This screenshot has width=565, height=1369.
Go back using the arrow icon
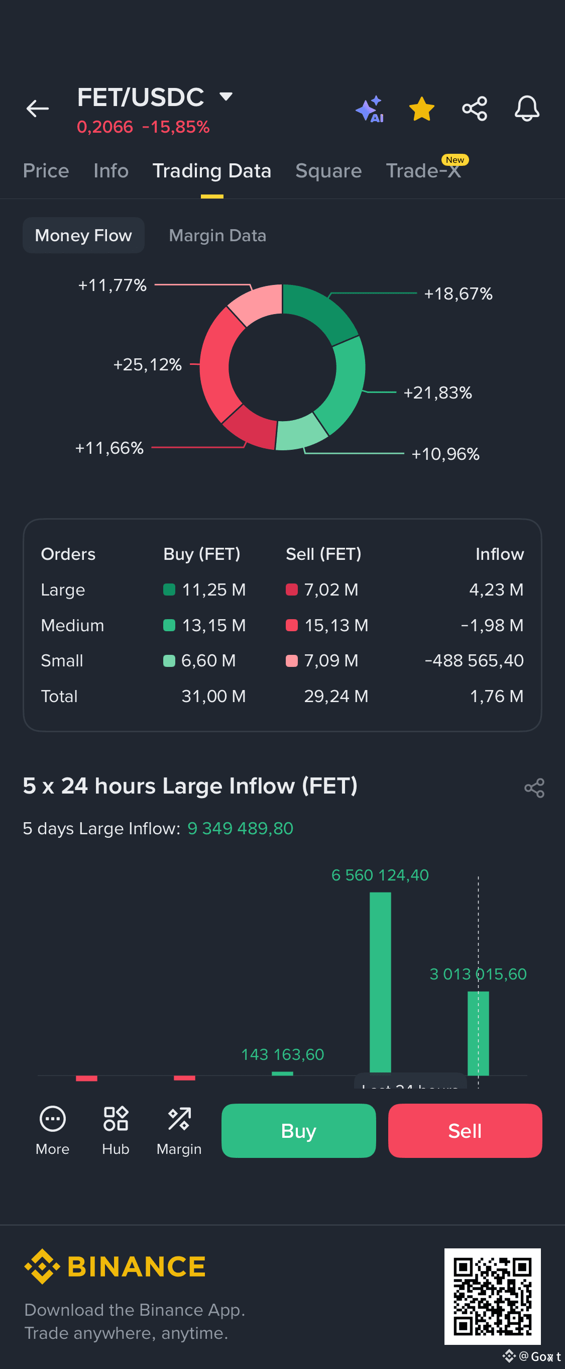37,109
